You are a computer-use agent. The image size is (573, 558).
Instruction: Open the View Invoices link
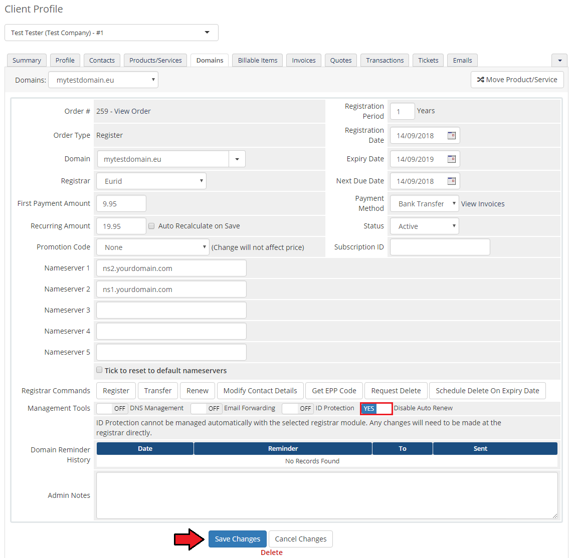pos(483,204)
